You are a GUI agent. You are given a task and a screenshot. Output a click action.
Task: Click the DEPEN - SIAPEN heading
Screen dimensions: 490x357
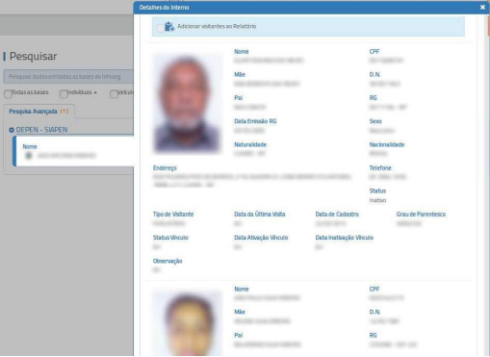click(x=41, y=130)
